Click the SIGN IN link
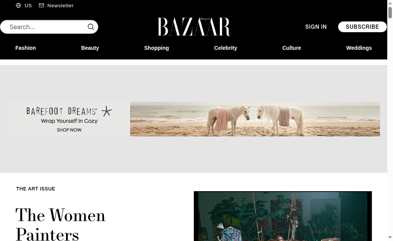 coord(316,27)
